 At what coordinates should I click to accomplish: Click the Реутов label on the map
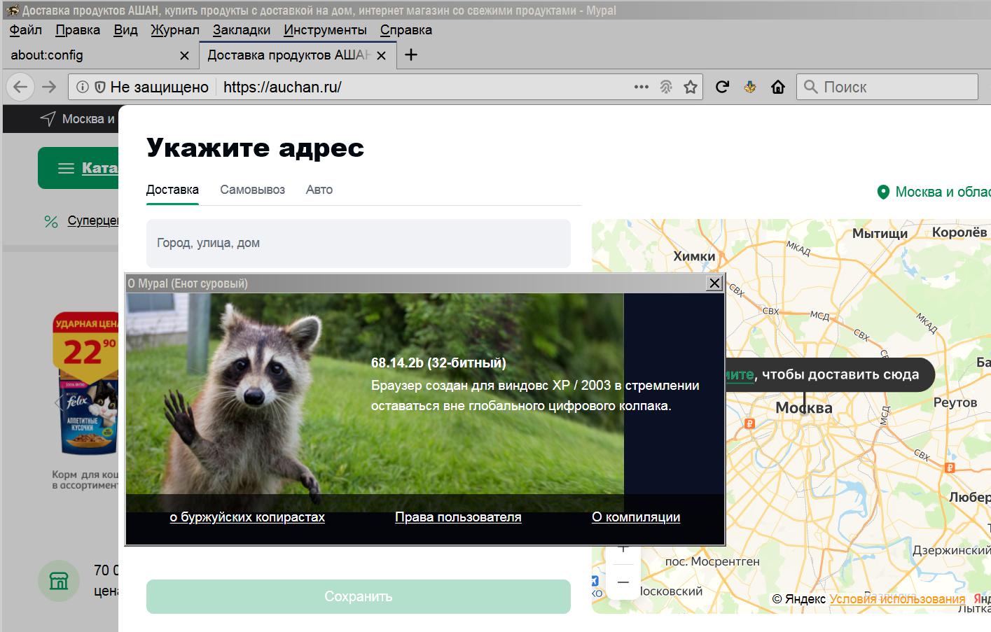pyautogui.click(x=955, y=402)
